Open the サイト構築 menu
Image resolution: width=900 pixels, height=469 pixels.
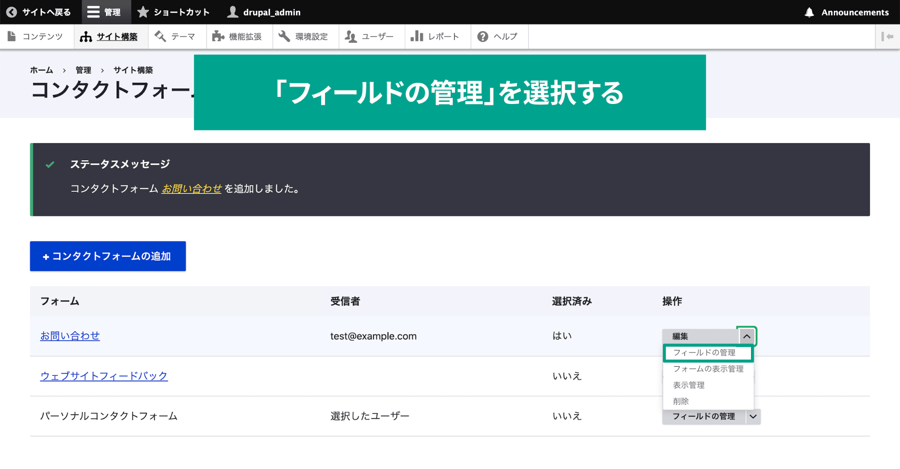[111, 36]
